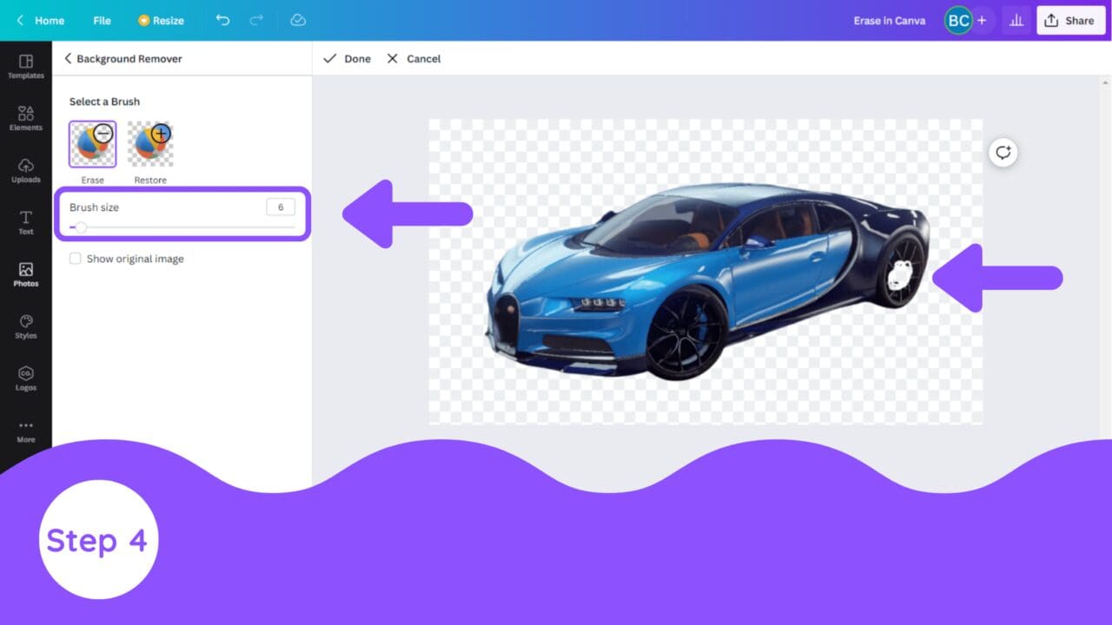Viewport: 1112px width, 625px height.
Task: Select the Restore brush
Action: pos(149,143)
